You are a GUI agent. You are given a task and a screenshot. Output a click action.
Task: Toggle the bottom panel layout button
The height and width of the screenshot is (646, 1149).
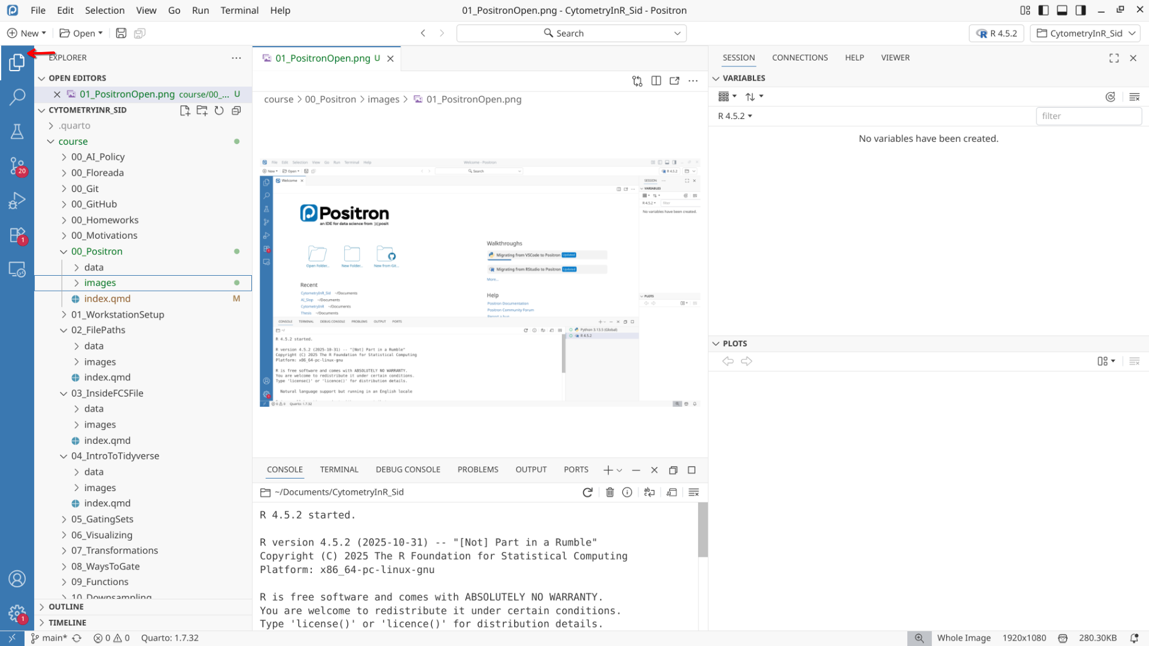(1062, 10)
